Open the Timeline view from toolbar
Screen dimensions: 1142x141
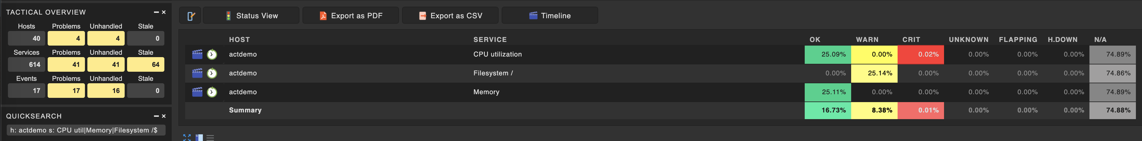(550, 16)
